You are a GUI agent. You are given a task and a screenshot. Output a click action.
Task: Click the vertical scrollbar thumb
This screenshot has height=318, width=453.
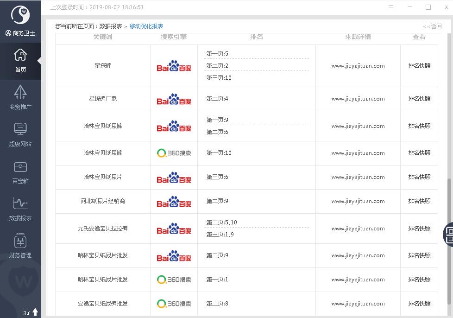pos(449,241)
